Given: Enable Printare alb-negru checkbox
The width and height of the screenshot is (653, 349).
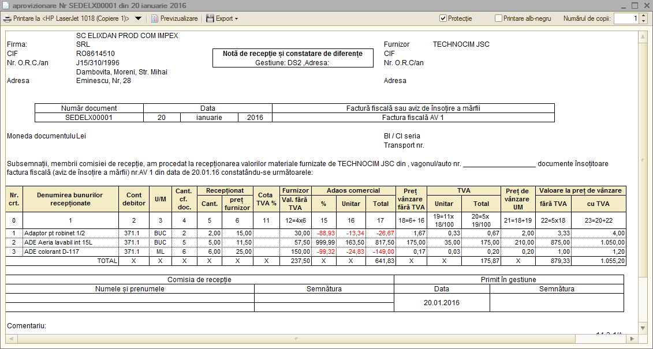Looking at the screenshot, I should [498, 18].
